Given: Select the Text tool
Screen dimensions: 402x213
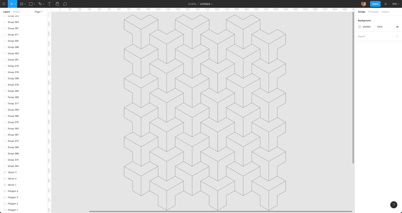Looking at the screenshot, I should (49, 4).
